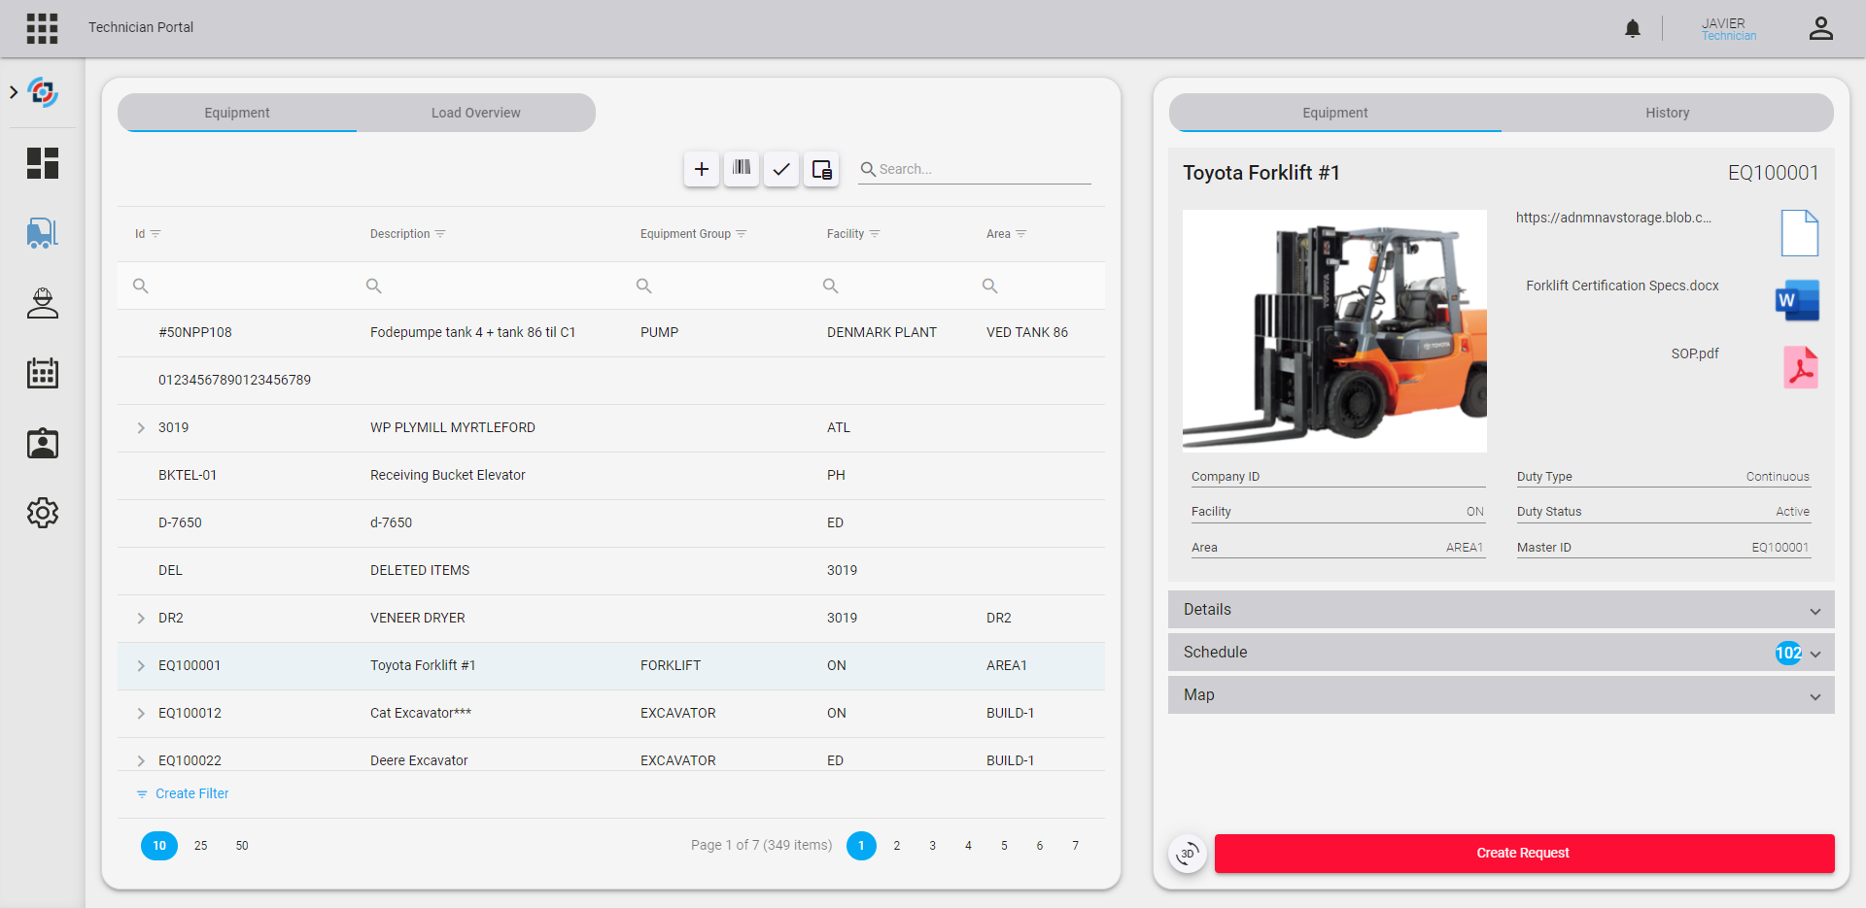
Task: Open the forklift equipment sidebar icon
Action: point(43,233)
